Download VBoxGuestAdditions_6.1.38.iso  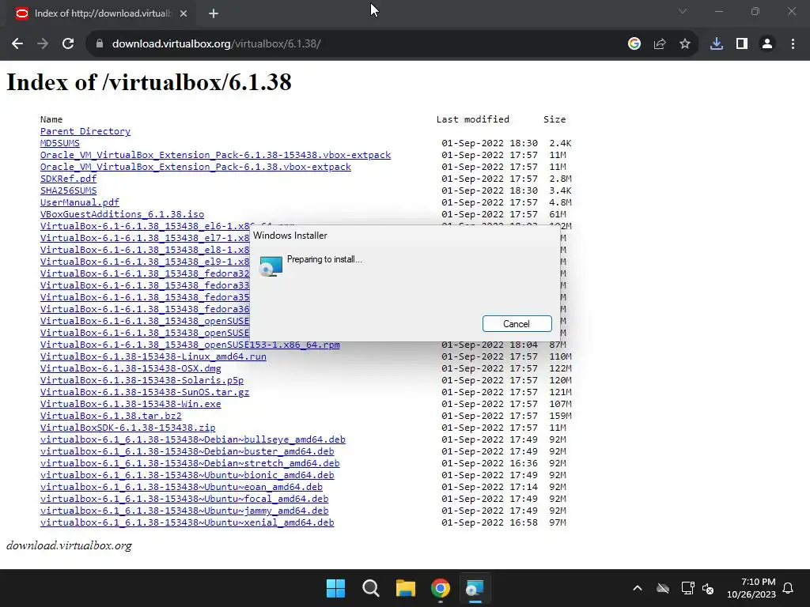[122, 215]
